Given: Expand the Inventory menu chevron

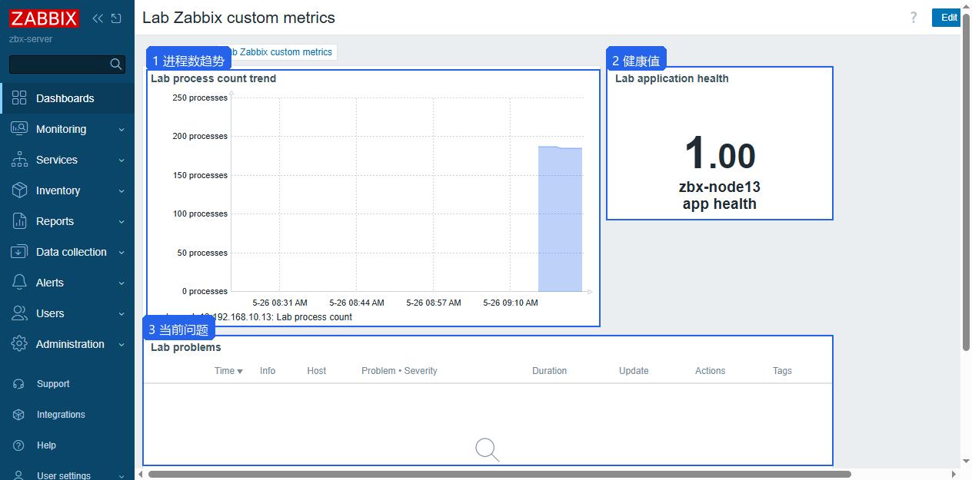Looking at the screenshot, I should point(121,191).
